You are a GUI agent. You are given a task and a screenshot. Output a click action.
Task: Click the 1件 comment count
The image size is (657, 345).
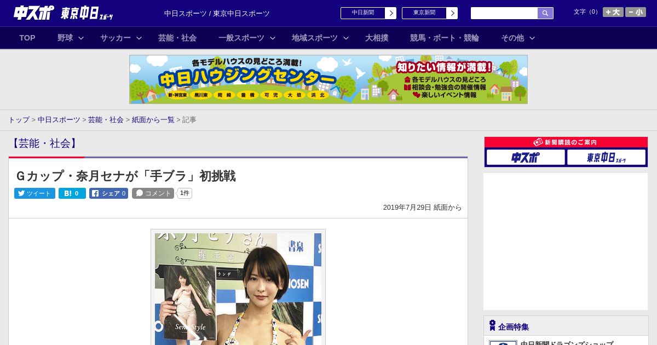click(185, 193)
